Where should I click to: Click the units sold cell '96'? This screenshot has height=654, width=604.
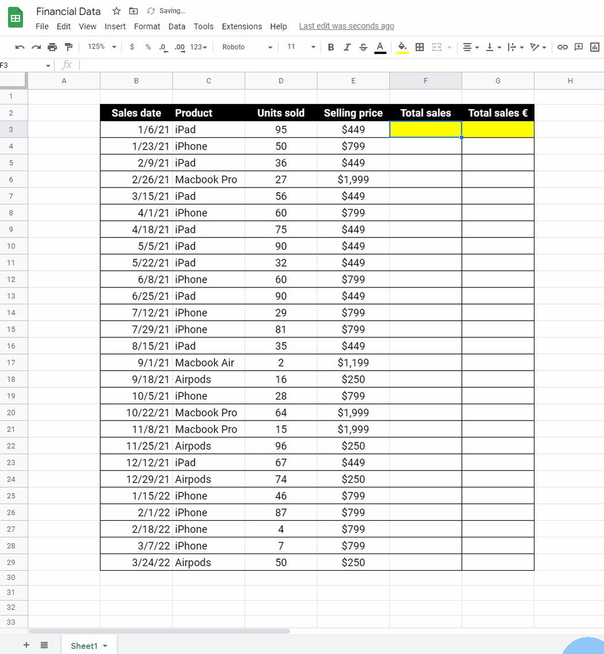click(281, 446)
